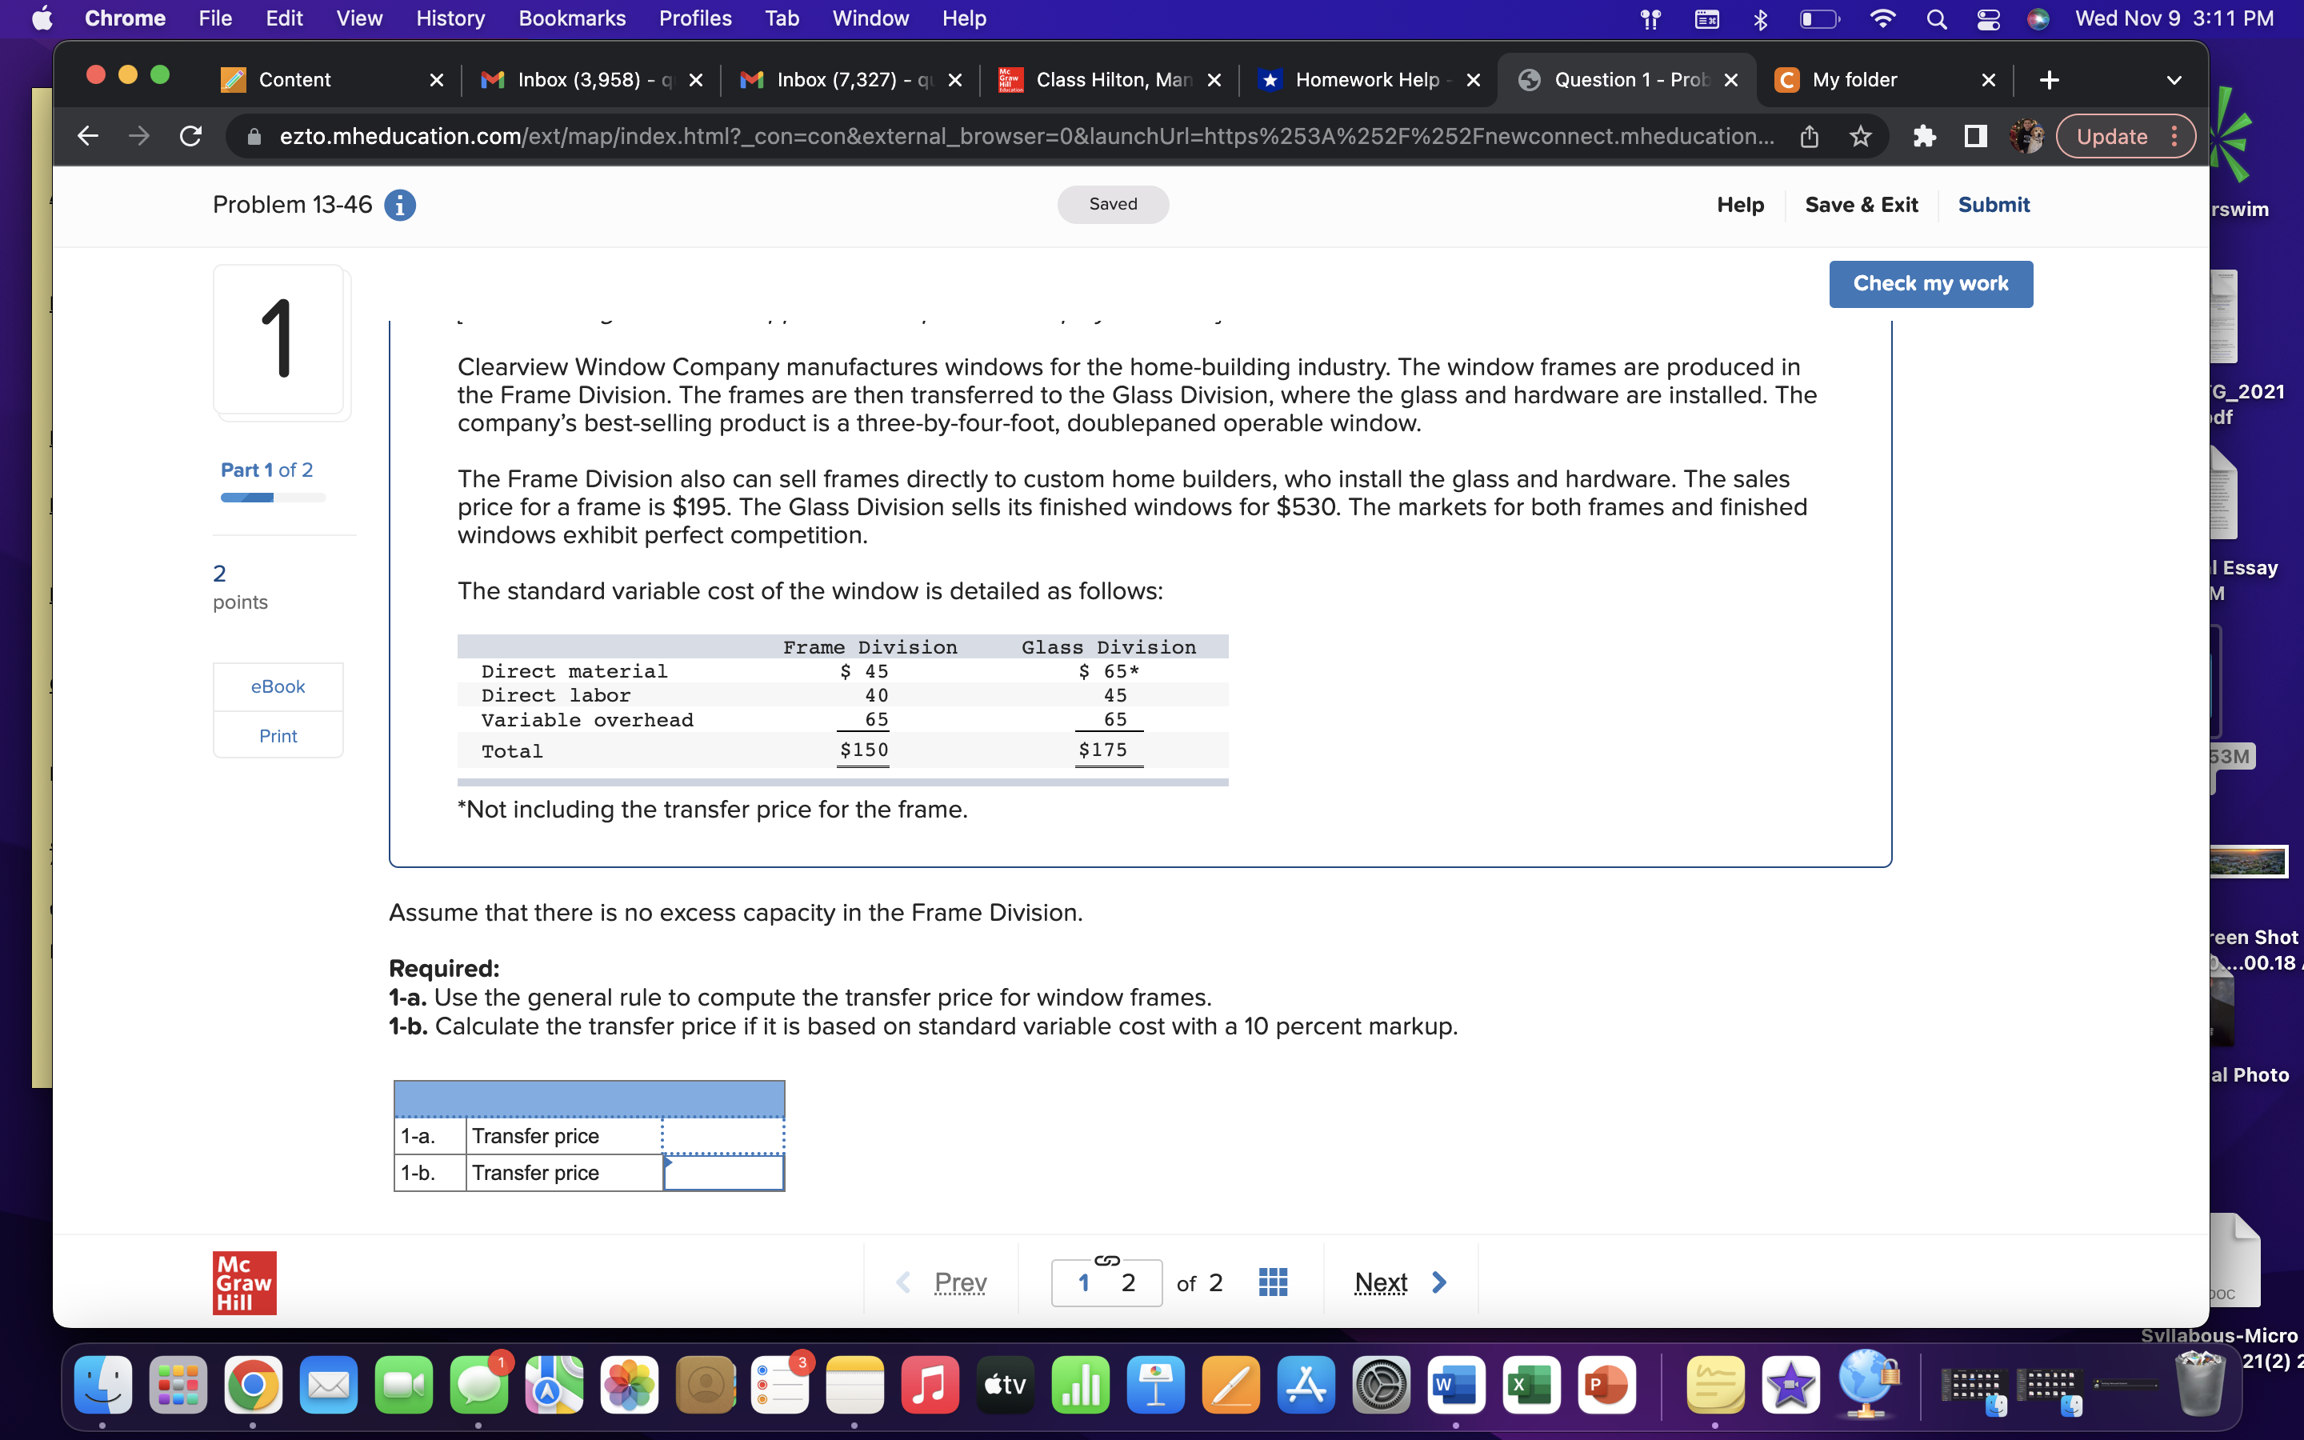
Task: Click the browser back arrow
Action: coord(87,136)
